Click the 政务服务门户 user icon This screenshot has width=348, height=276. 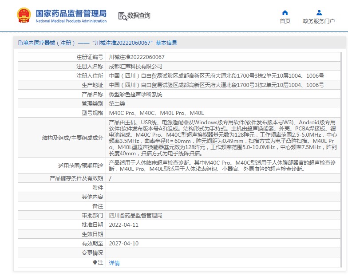[319, 12]
